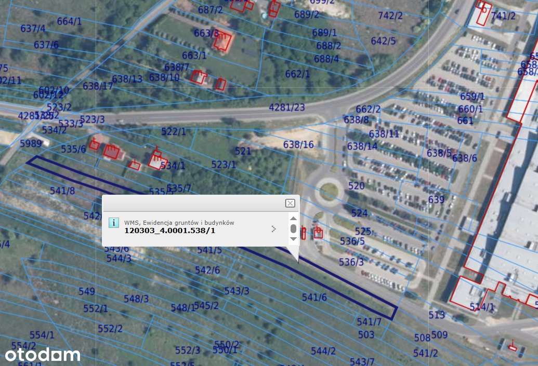Click parcel label 689/2
The height and width of the screenshot is (366, 538).
(306, 15)
